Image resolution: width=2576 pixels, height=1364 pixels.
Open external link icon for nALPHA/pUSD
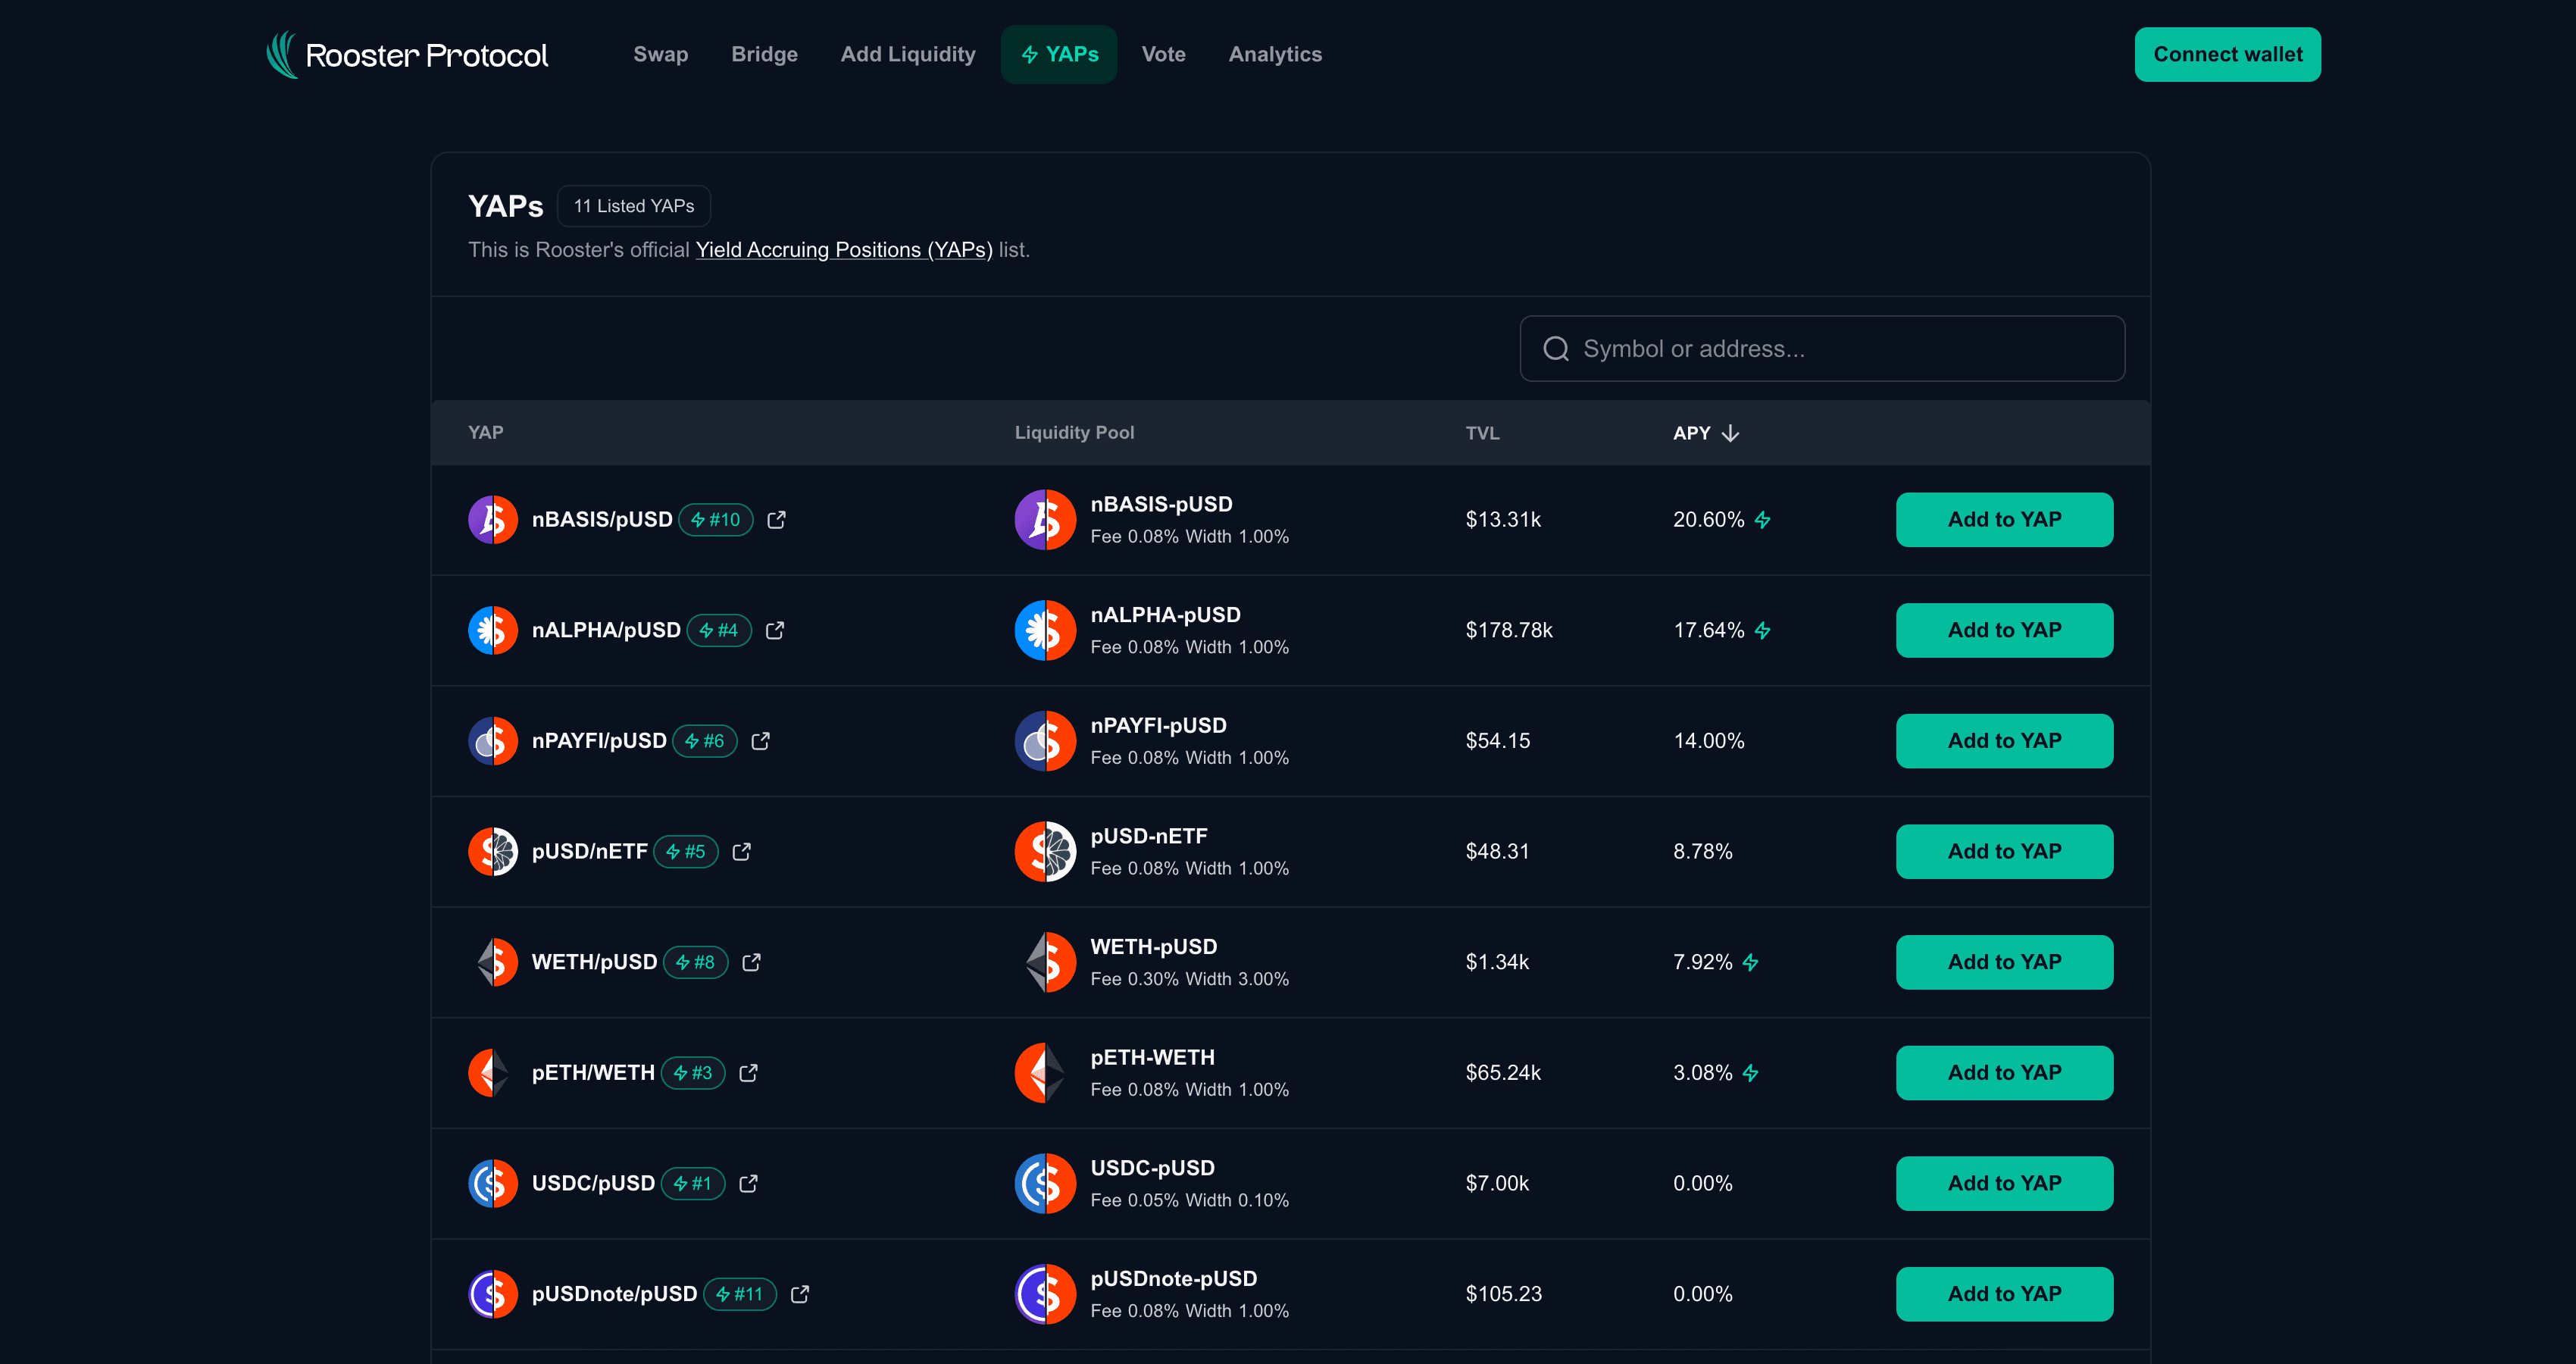(775, 630)
